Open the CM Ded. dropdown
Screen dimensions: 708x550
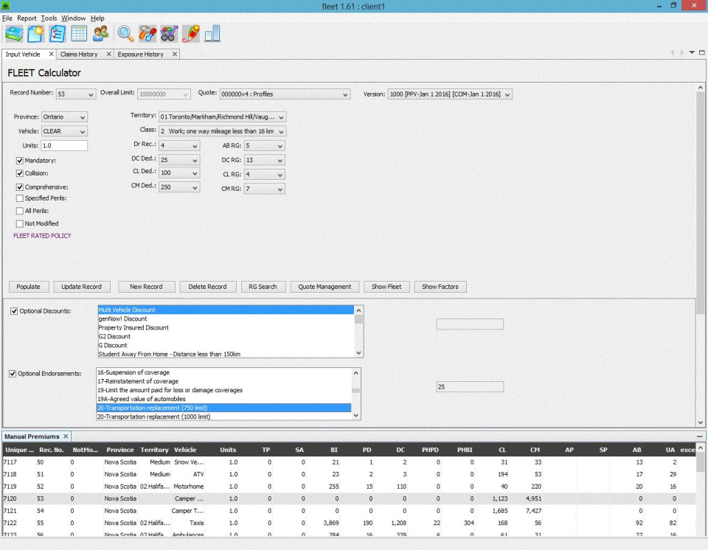tap(178, 187)
